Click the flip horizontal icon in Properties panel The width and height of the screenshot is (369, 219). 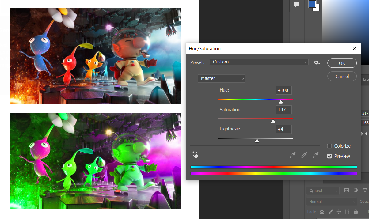365,134
